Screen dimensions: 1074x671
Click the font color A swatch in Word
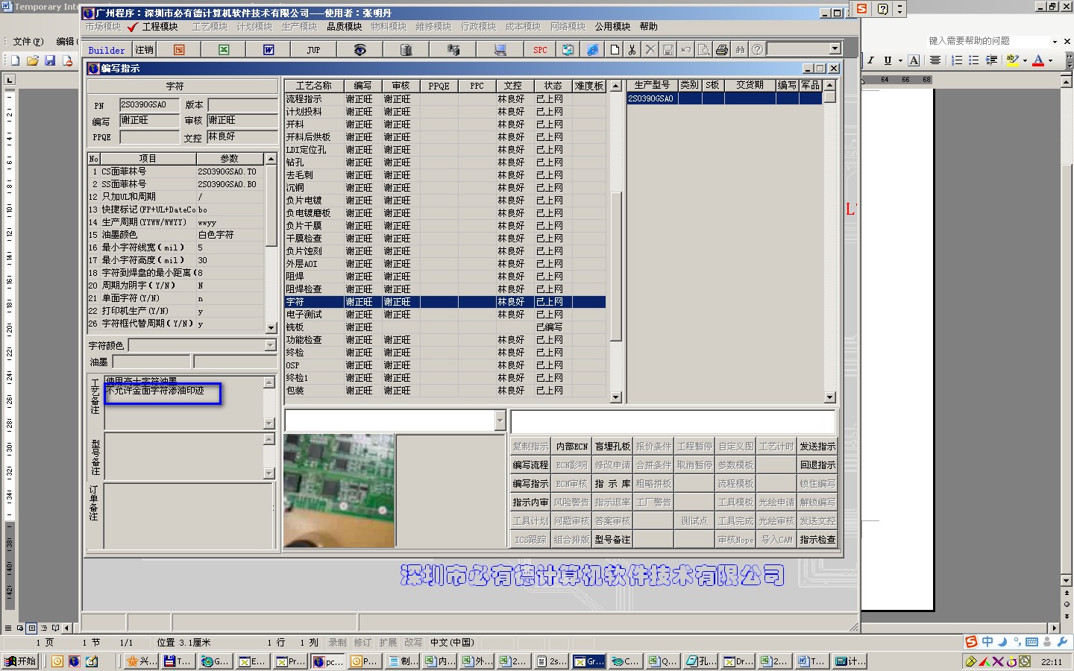pyautogui.click(x=1038, y=60)
